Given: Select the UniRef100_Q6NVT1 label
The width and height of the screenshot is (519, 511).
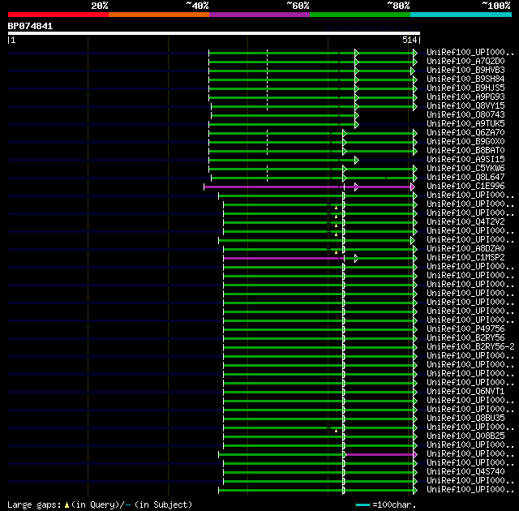Looking at the screenshot, I should [465, 392].
